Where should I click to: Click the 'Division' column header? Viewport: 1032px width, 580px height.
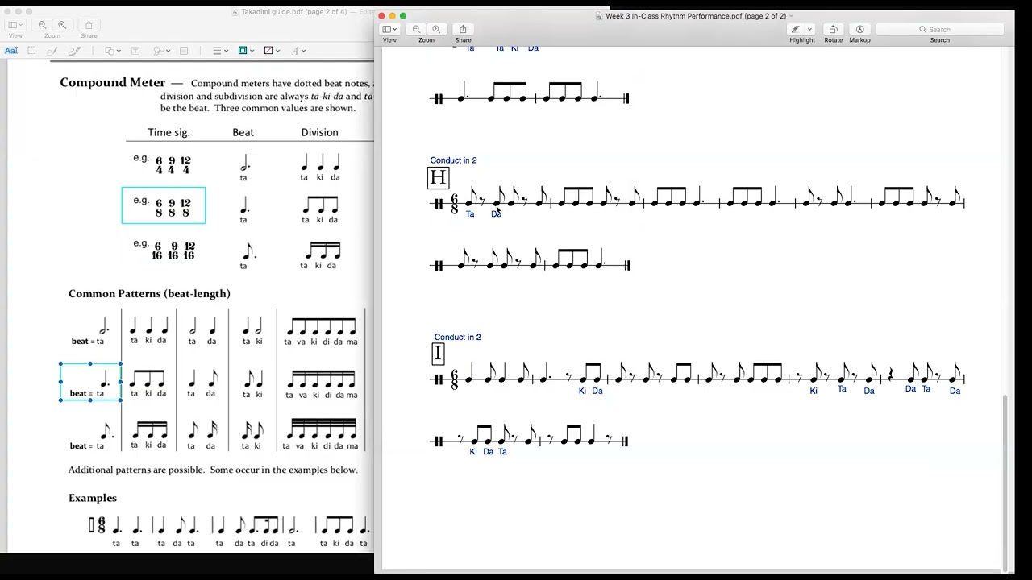click(x=319, y=132)
